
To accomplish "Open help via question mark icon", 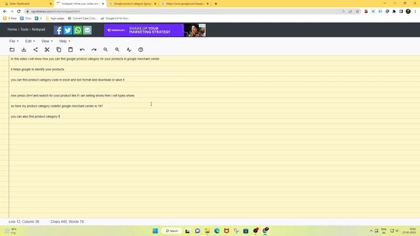I will point(140,50).
